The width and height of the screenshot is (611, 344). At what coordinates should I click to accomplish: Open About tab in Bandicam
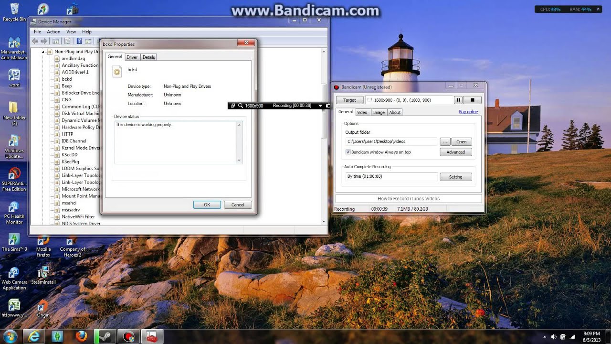click(x=395, y=112)
